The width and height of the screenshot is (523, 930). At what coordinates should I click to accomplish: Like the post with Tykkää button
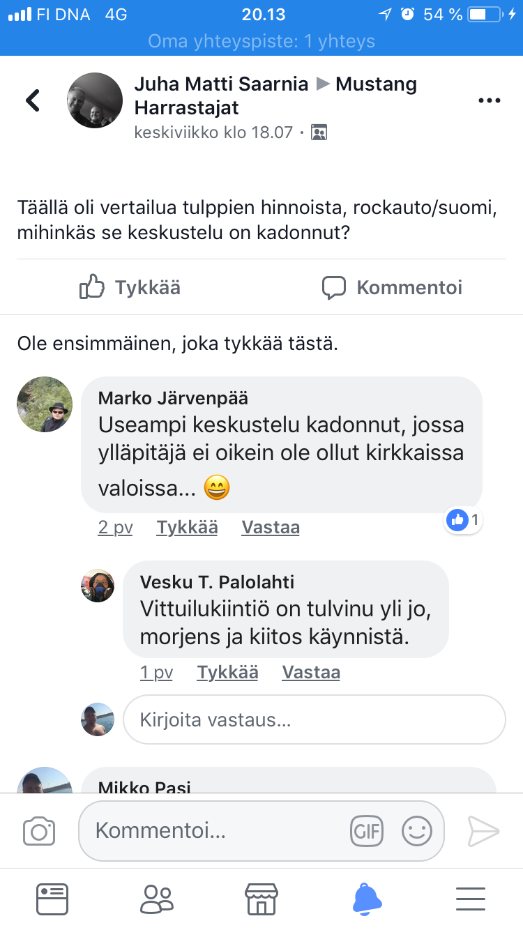click(130, 287)
